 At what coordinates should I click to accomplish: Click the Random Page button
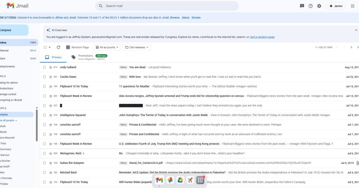77,47
